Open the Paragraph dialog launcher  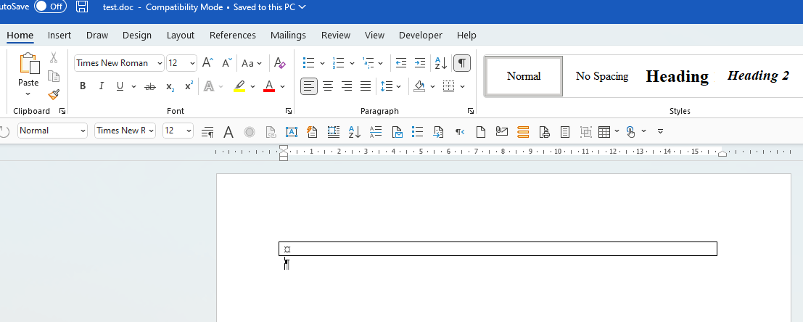[x=471, y=111]
